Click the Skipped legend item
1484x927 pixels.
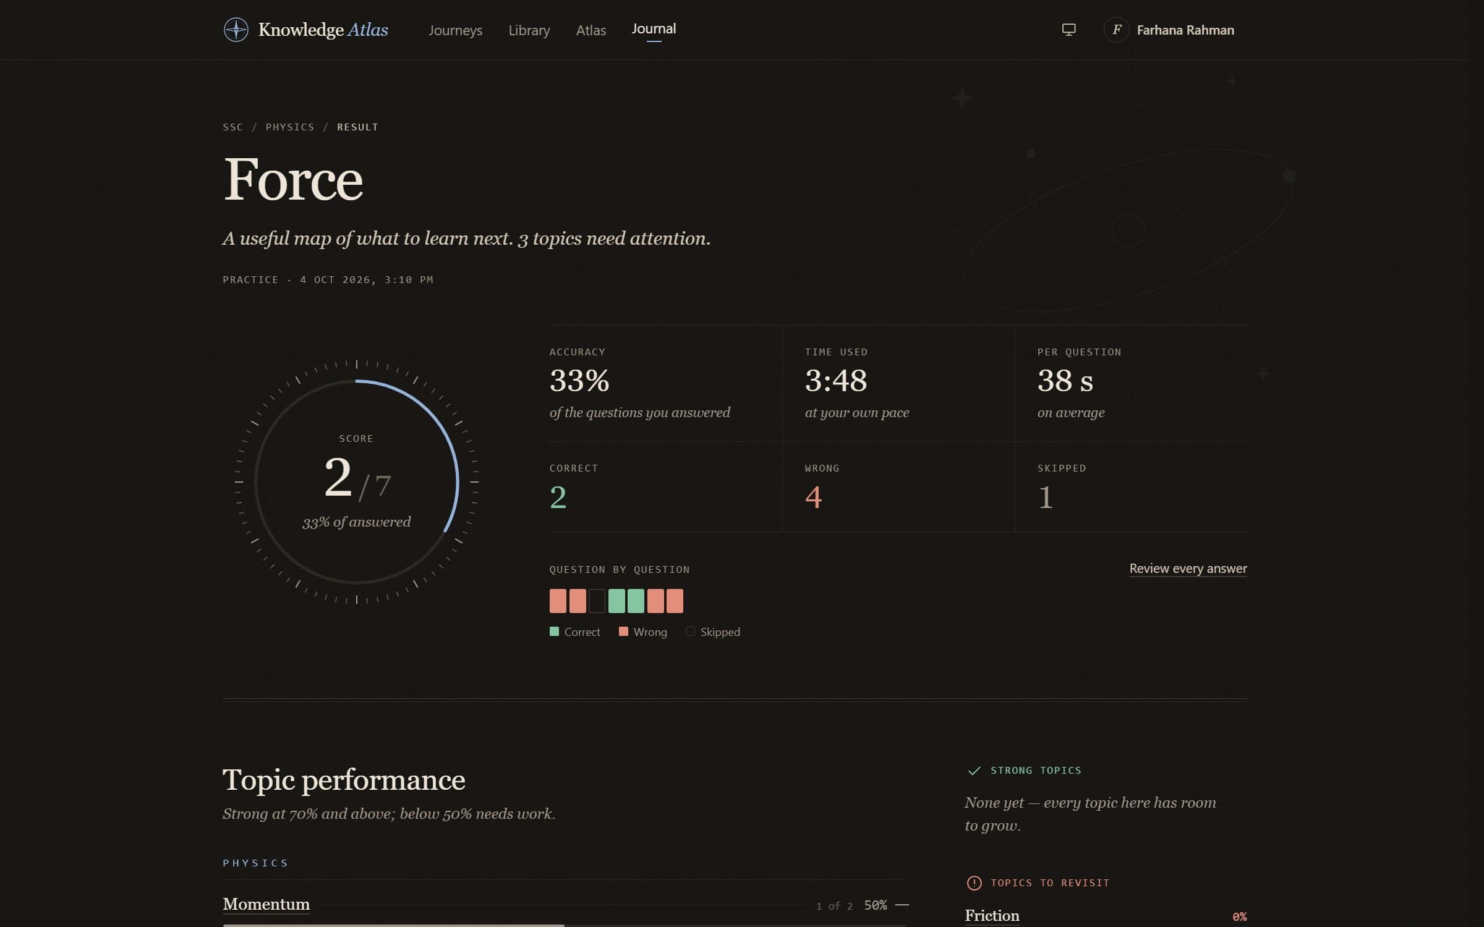(713, 632)
